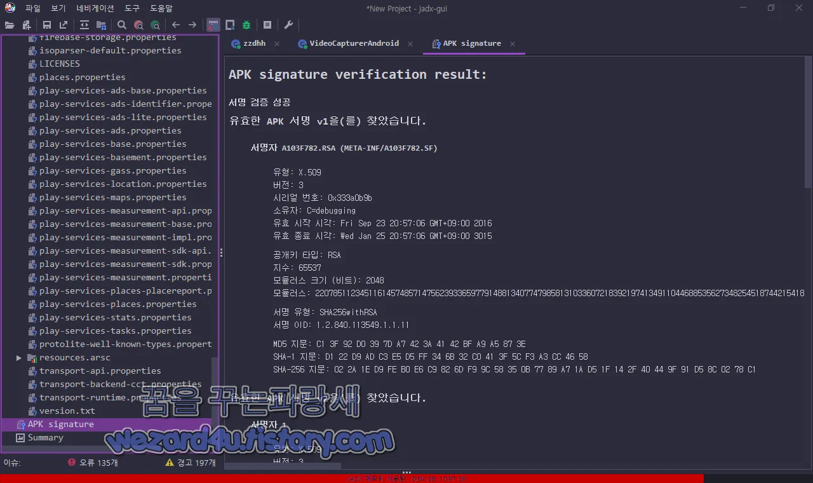Open play-services-ads.properties file
Viewport: 813px width, 483px height.
[111, 131]
